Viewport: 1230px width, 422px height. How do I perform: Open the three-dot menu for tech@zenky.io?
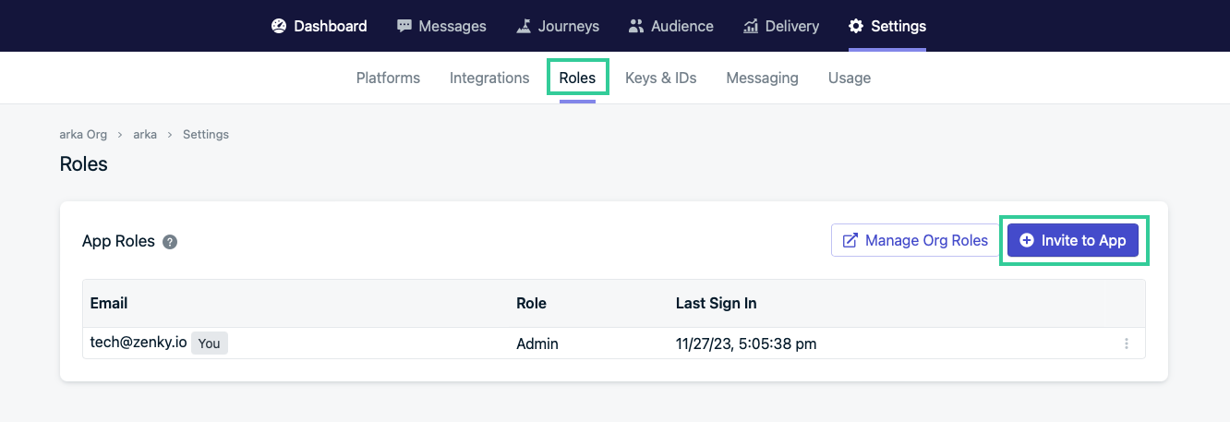coord(1126,344)
